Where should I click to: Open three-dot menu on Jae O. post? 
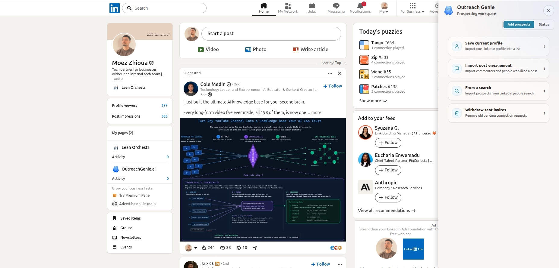pyautogui.click(x=340, y=264)
